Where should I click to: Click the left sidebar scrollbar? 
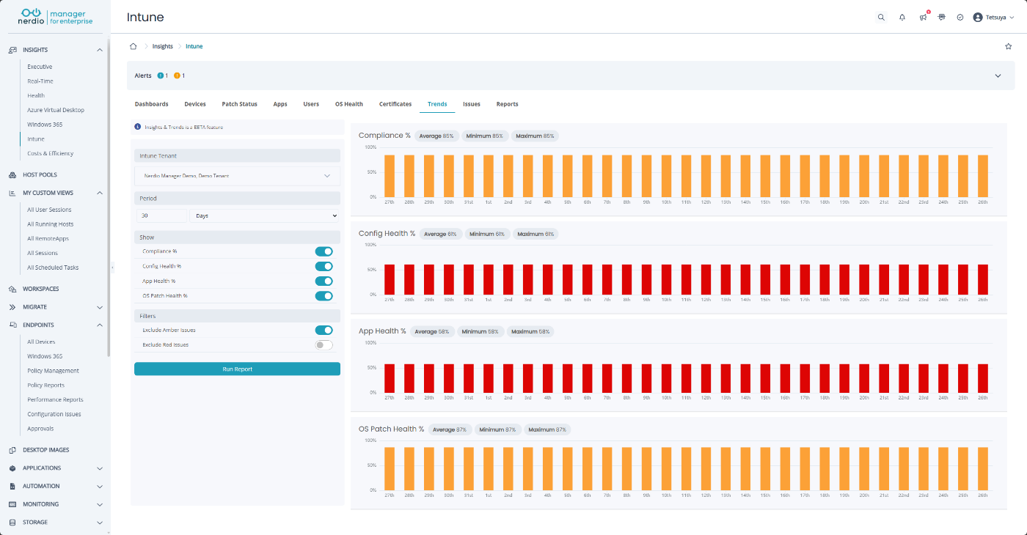click(x=109, y=198)
